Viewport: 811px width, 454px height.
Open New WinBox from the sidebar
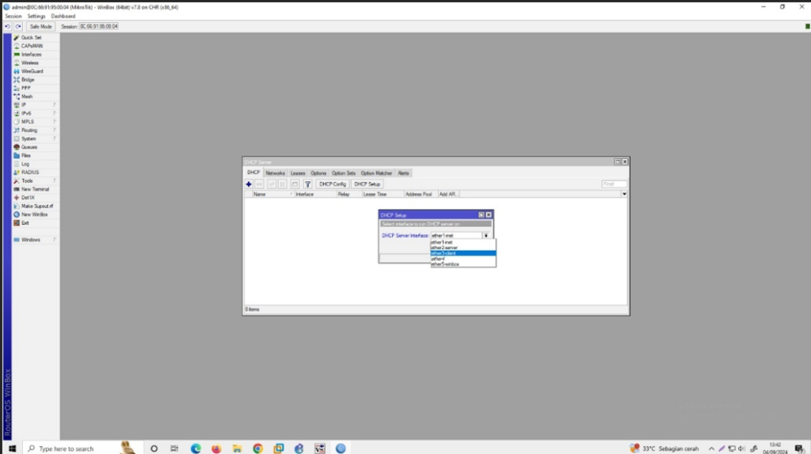point(36,214)
